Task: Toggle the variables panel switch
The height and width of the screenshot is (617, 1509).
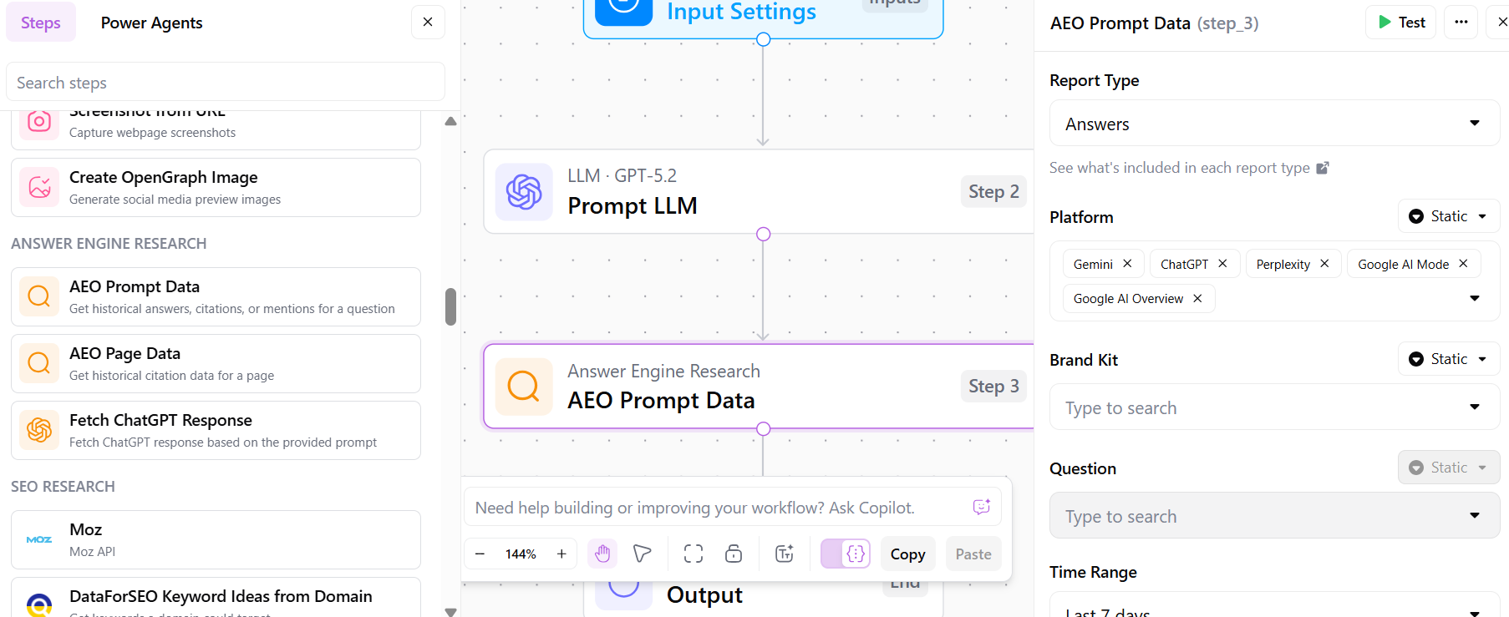Action: point(845,554)
